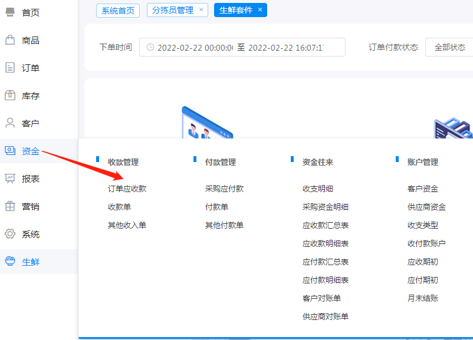Open 收支明细 in 资金往来
The image size is (473, 340).
pyautogui.click(x=318, y=189)
